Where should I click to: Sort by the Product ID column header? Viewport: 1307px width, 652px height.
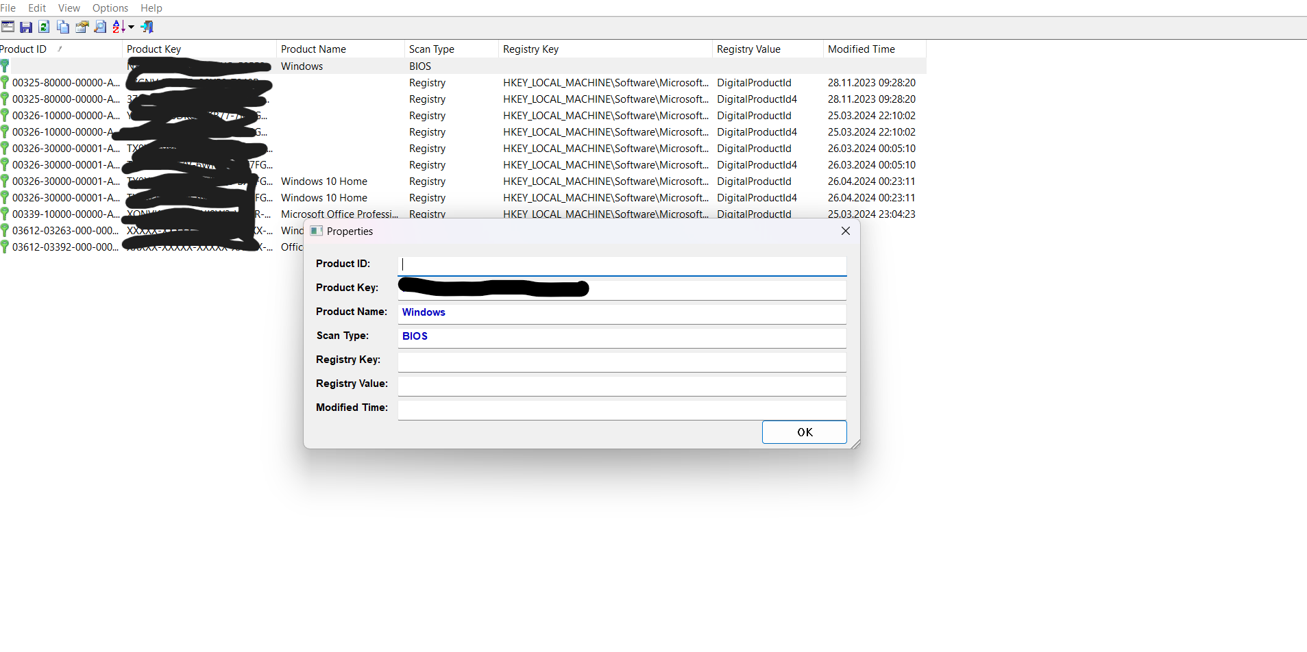click(61, 49)
